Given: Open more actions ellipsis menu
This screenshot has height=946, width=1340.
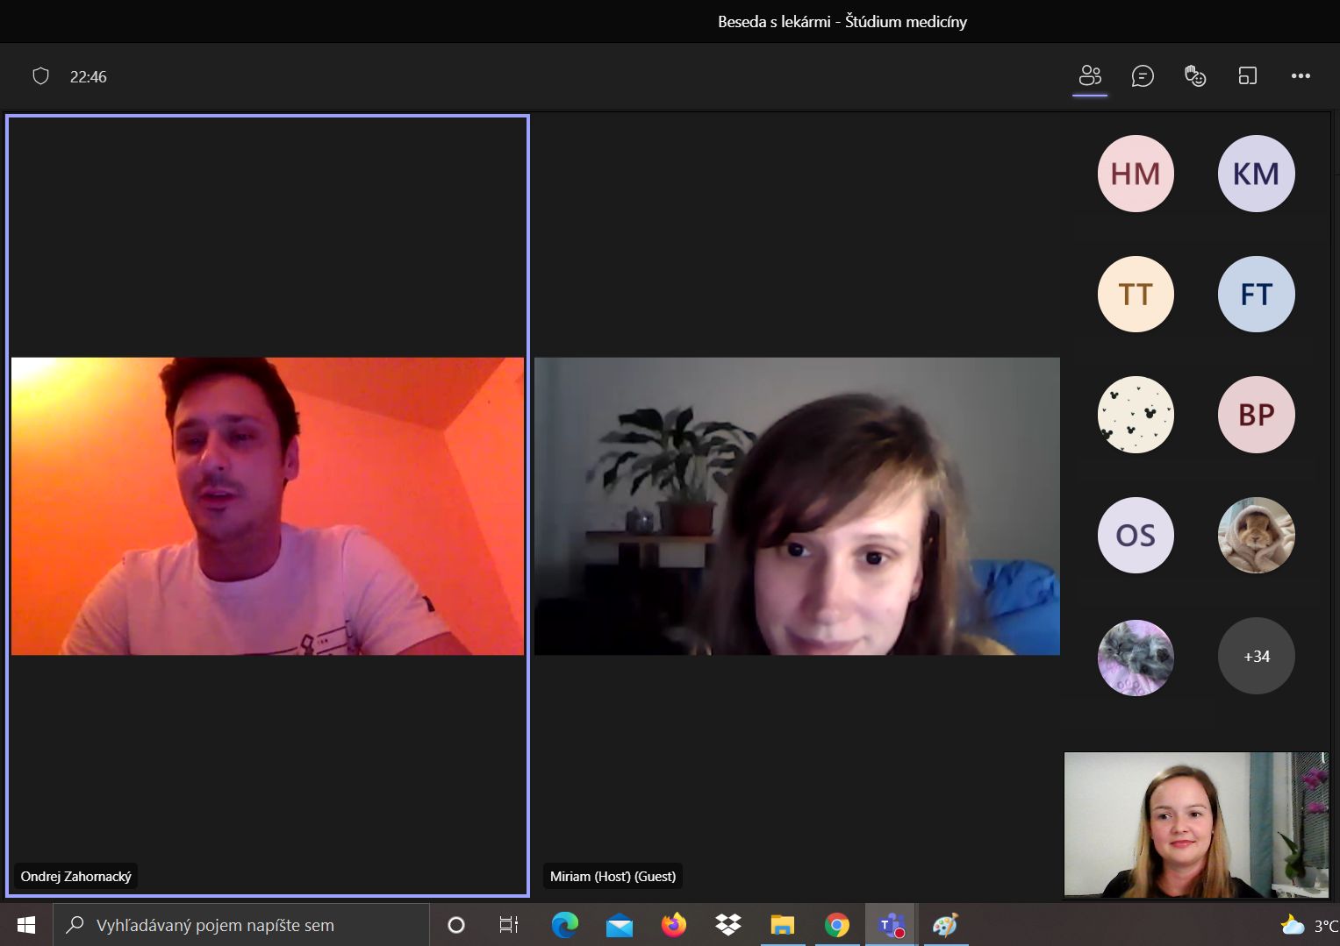Looking at the screenshot, I should pyautogui.click(x=1301, y=76).
